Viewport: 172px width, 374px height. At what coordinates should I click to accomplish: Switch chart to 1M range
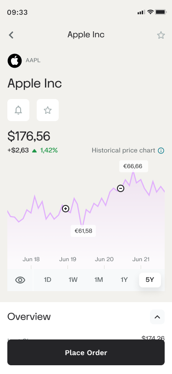tap(99, 280)
